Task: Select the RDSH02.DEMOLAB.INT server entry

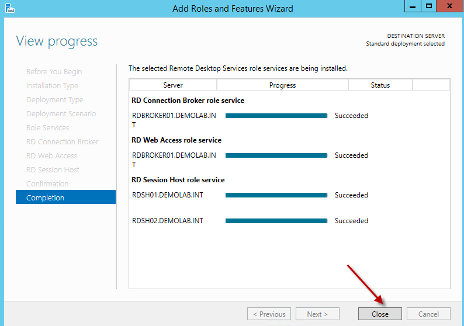Action: pyautogui.click(x=168, y=221)
